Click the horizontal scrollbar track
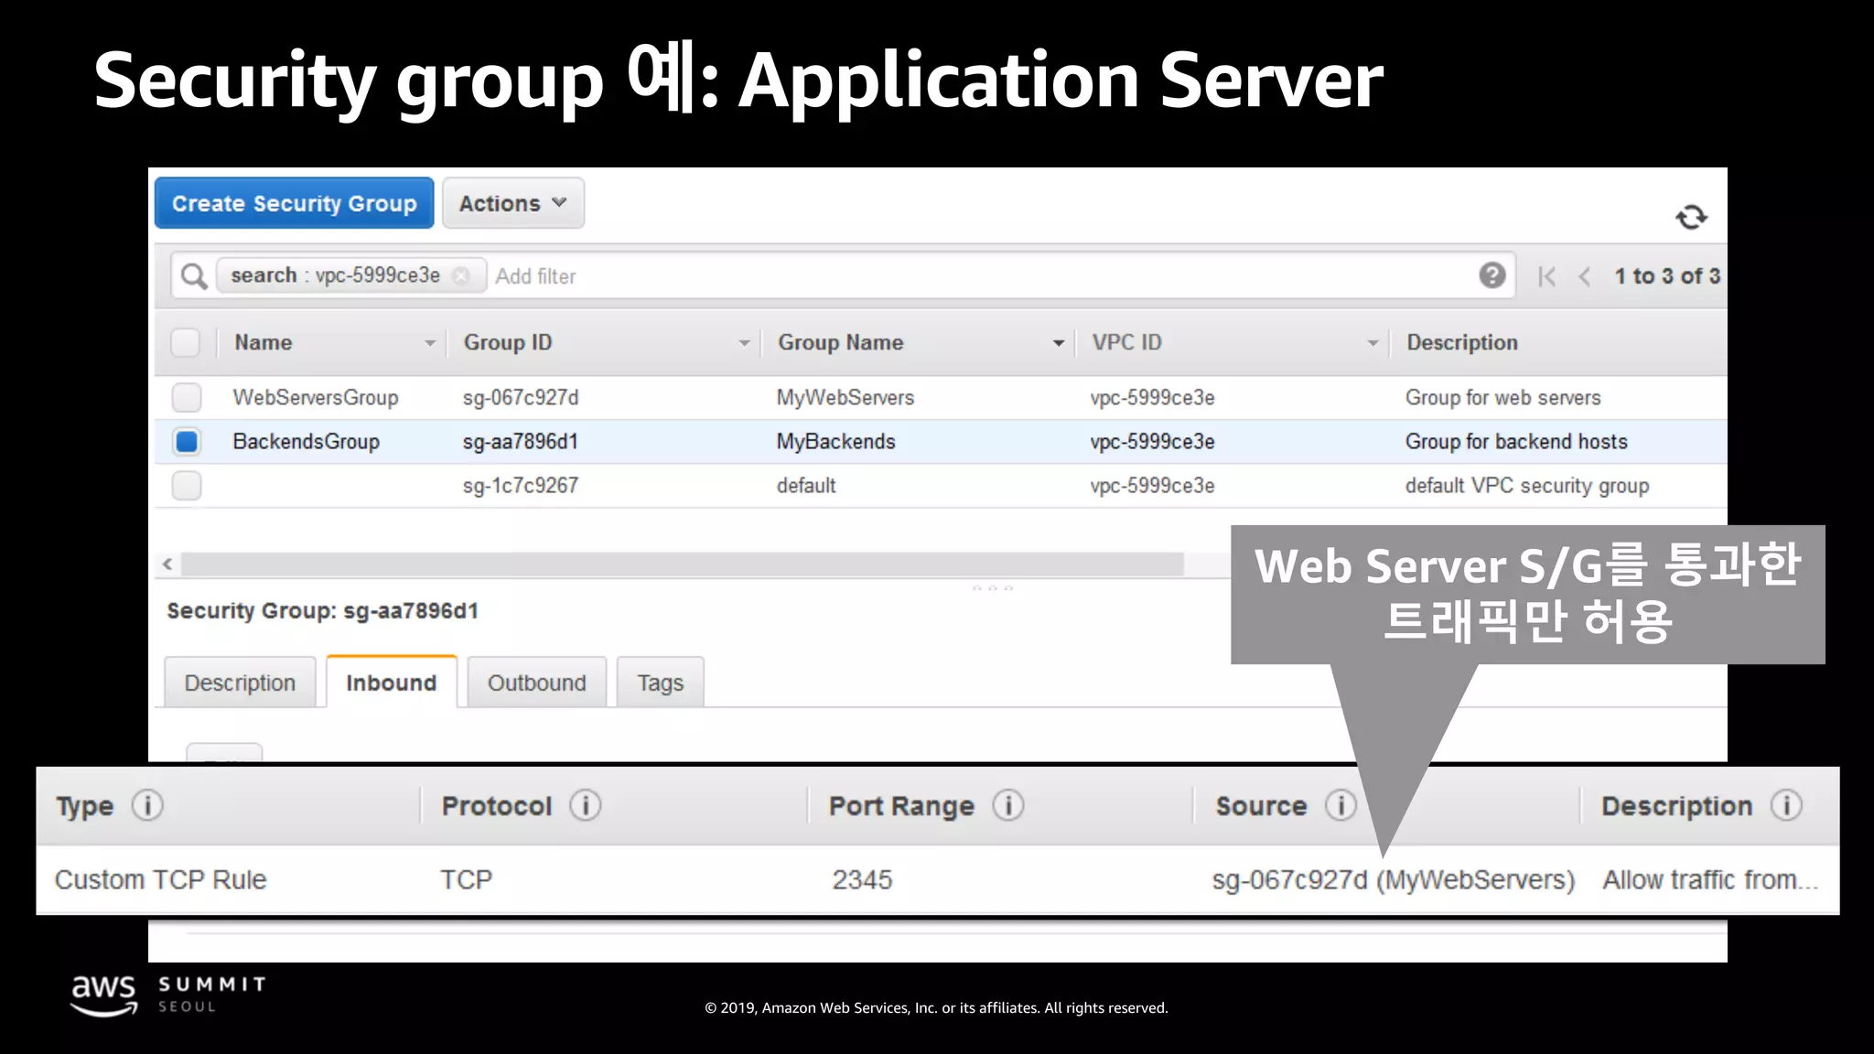 pos(682,565)
